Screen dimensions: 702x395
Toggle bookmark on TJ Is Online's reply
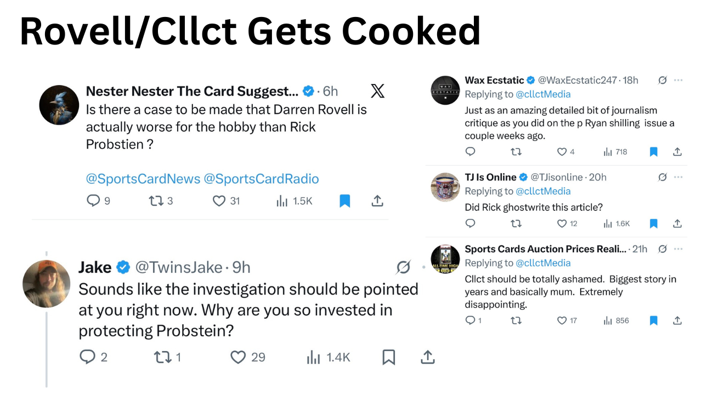point(653,224)
